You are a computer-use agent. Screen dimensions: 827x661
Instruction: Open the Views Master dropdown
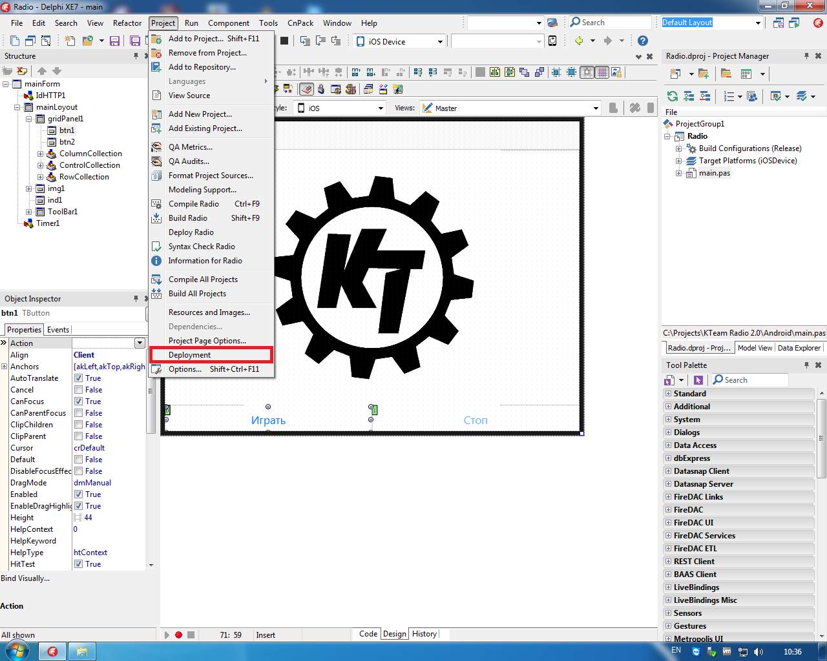[x=596, y=108]
